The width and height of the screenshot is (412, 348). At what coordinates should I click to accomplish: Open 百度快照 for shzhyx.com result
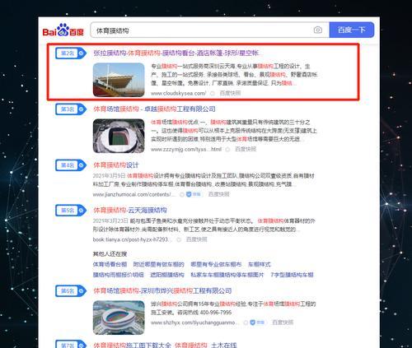[283, 322]
